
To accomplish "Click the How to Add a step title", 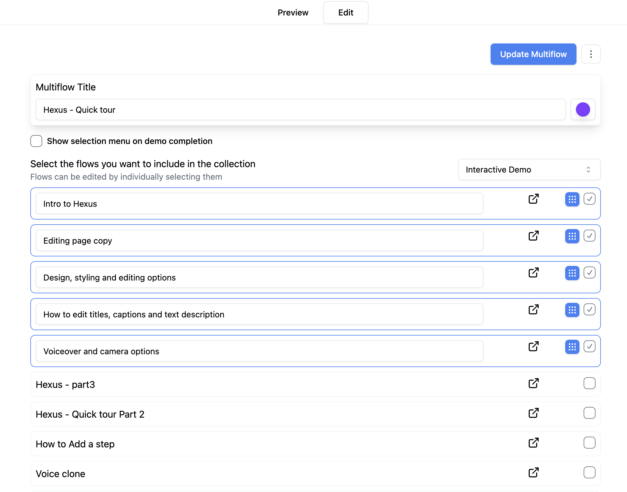I will (75, 444).
